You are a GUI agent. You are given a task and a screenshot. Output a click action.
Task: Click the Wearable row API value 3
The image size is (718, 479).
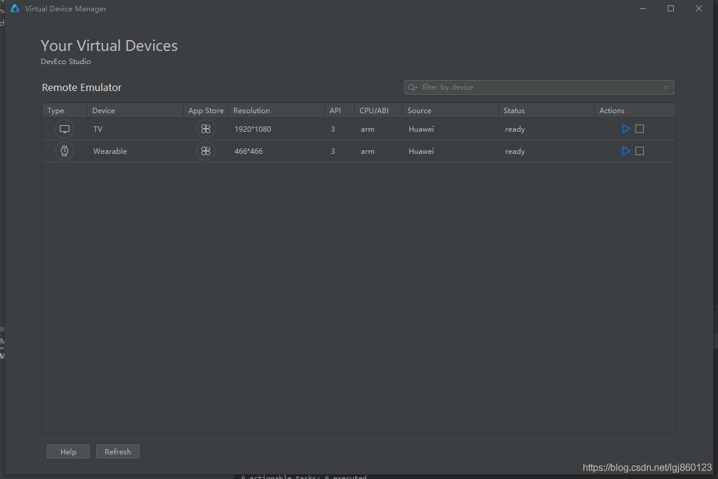point(333,151)
